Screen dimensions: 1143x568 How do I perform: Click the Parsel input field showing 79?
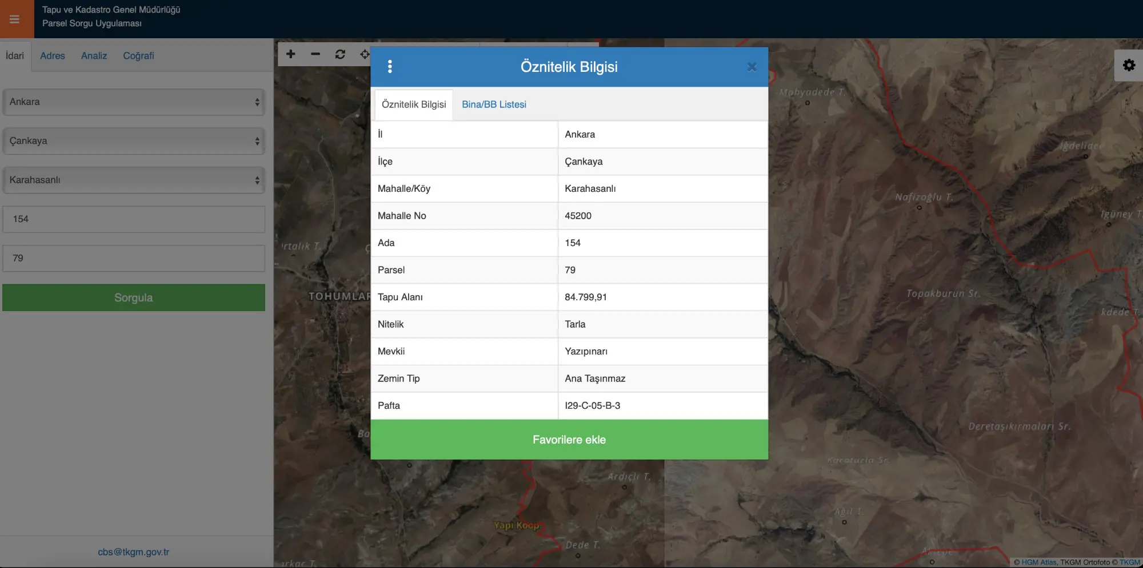pyautogui.click(x=134, y=258)
